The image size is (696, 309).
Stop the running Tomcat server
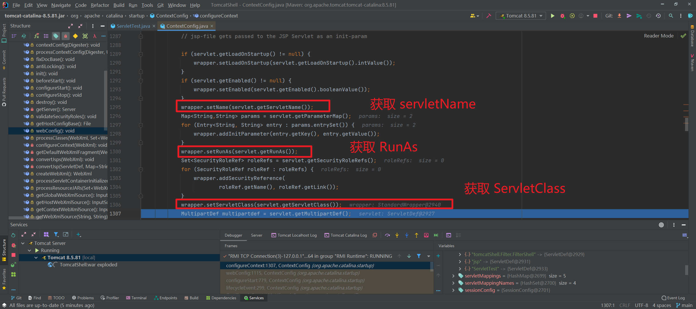click(x=595, y=16)
